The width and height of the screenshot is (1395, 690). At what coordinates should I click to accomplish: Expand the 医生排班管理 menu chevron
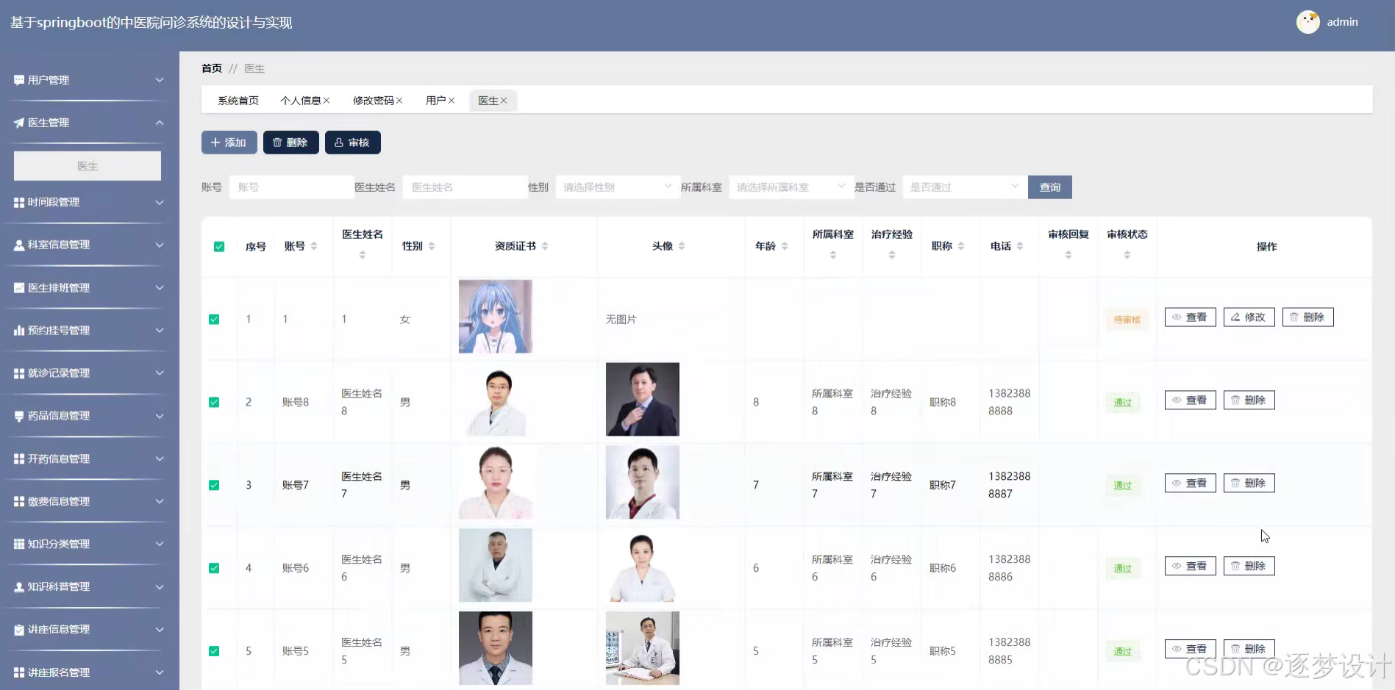160,288
